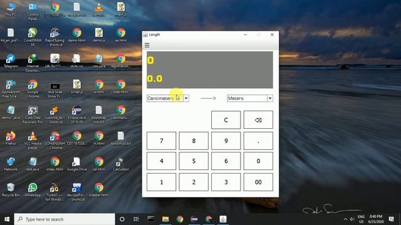Screen dimensions: 401x225
Task: Open Firefox desktop shortcut
Action: pyautogui.click(x=11, y=138)
